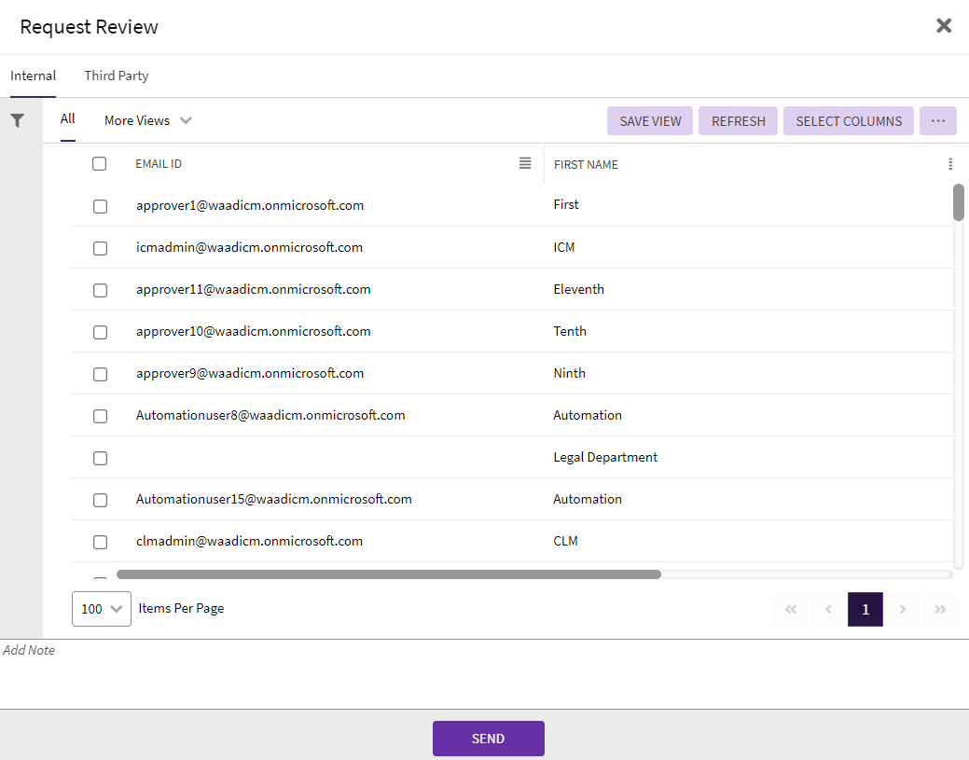Go to the last page arrow
The height and width of the screenshot is (760, 969).
(940, 610)
